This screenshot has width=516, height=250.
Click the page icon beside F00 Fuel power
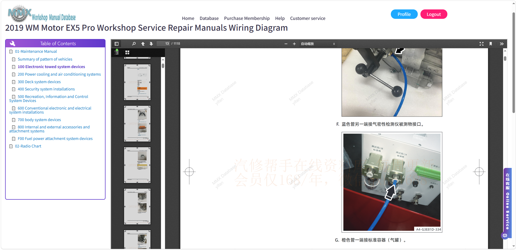click(x=14, y=139)
